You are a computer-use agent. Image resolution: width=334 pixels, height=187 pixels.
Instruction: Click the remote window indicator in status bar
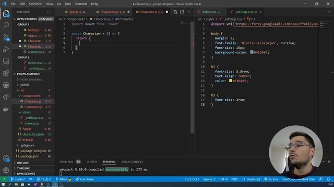4,179
